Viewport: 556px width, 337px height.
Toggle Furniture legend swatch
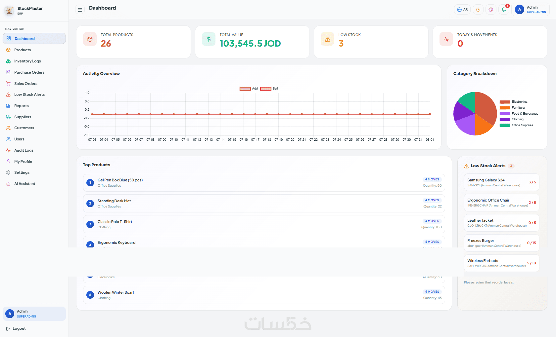coord(505,108)
